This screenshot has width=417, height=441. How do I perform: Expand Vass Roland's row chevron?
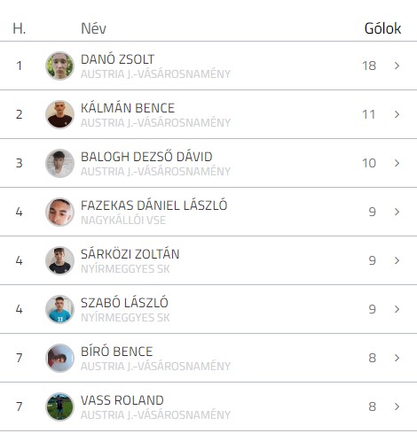coord(397,406)
